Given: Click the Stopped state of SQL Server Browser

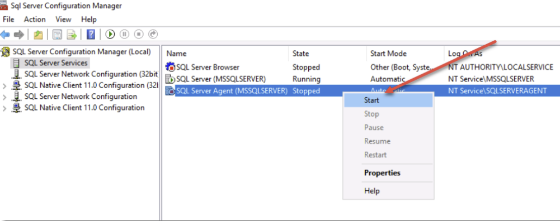Looking at the screenshot, I should coord(307,67).
